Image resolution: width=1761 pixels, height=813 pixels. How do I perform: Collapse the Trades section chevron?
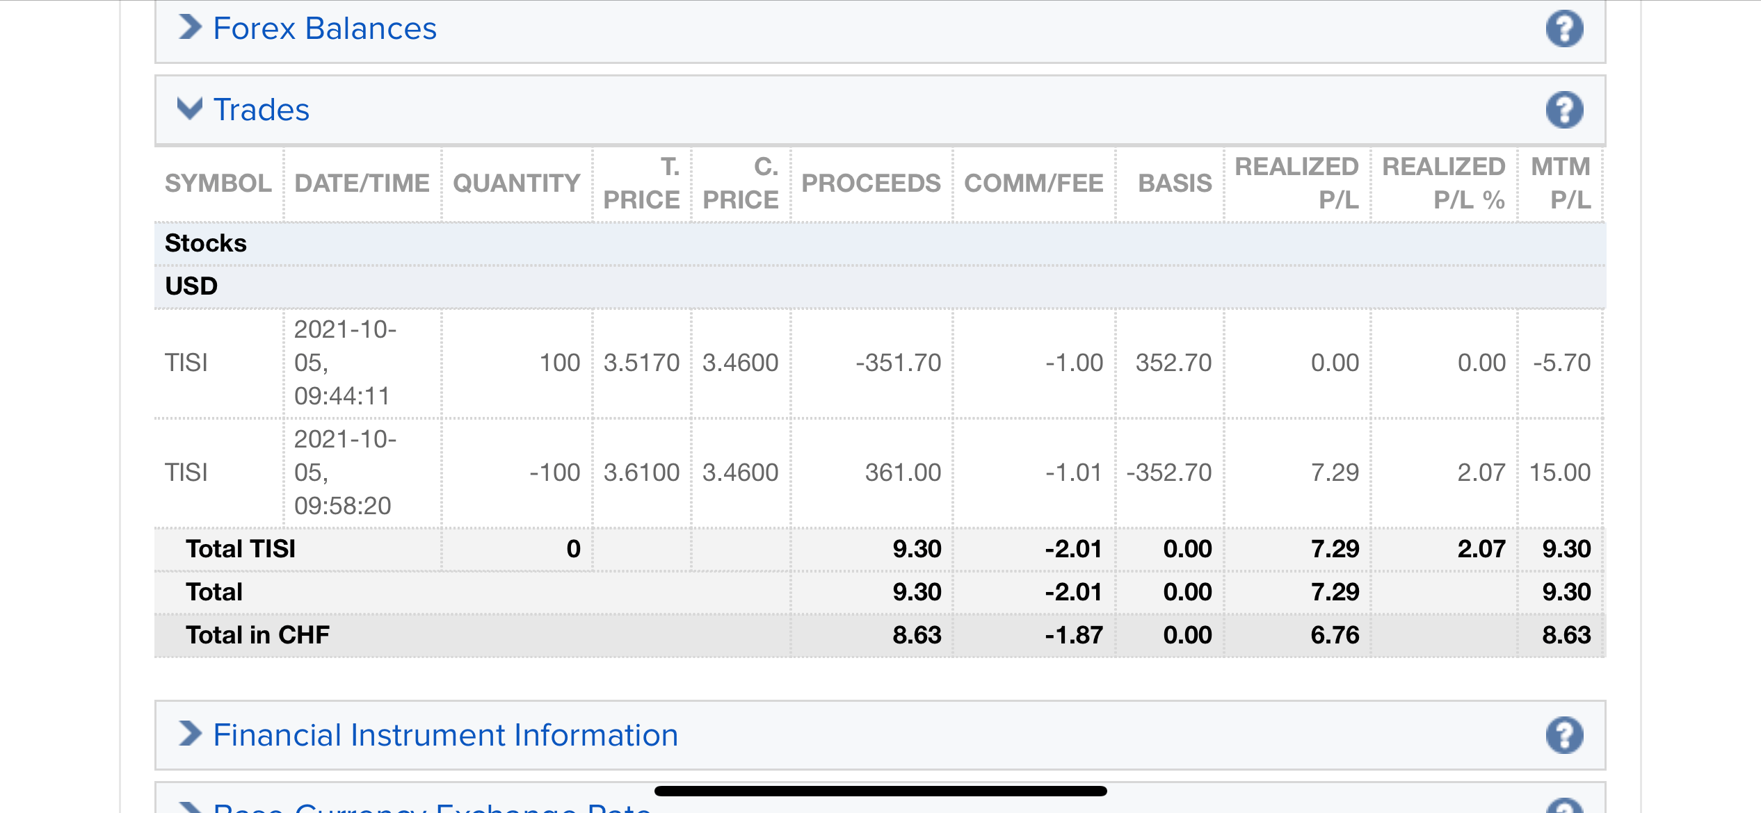click(x=189, y=109)
